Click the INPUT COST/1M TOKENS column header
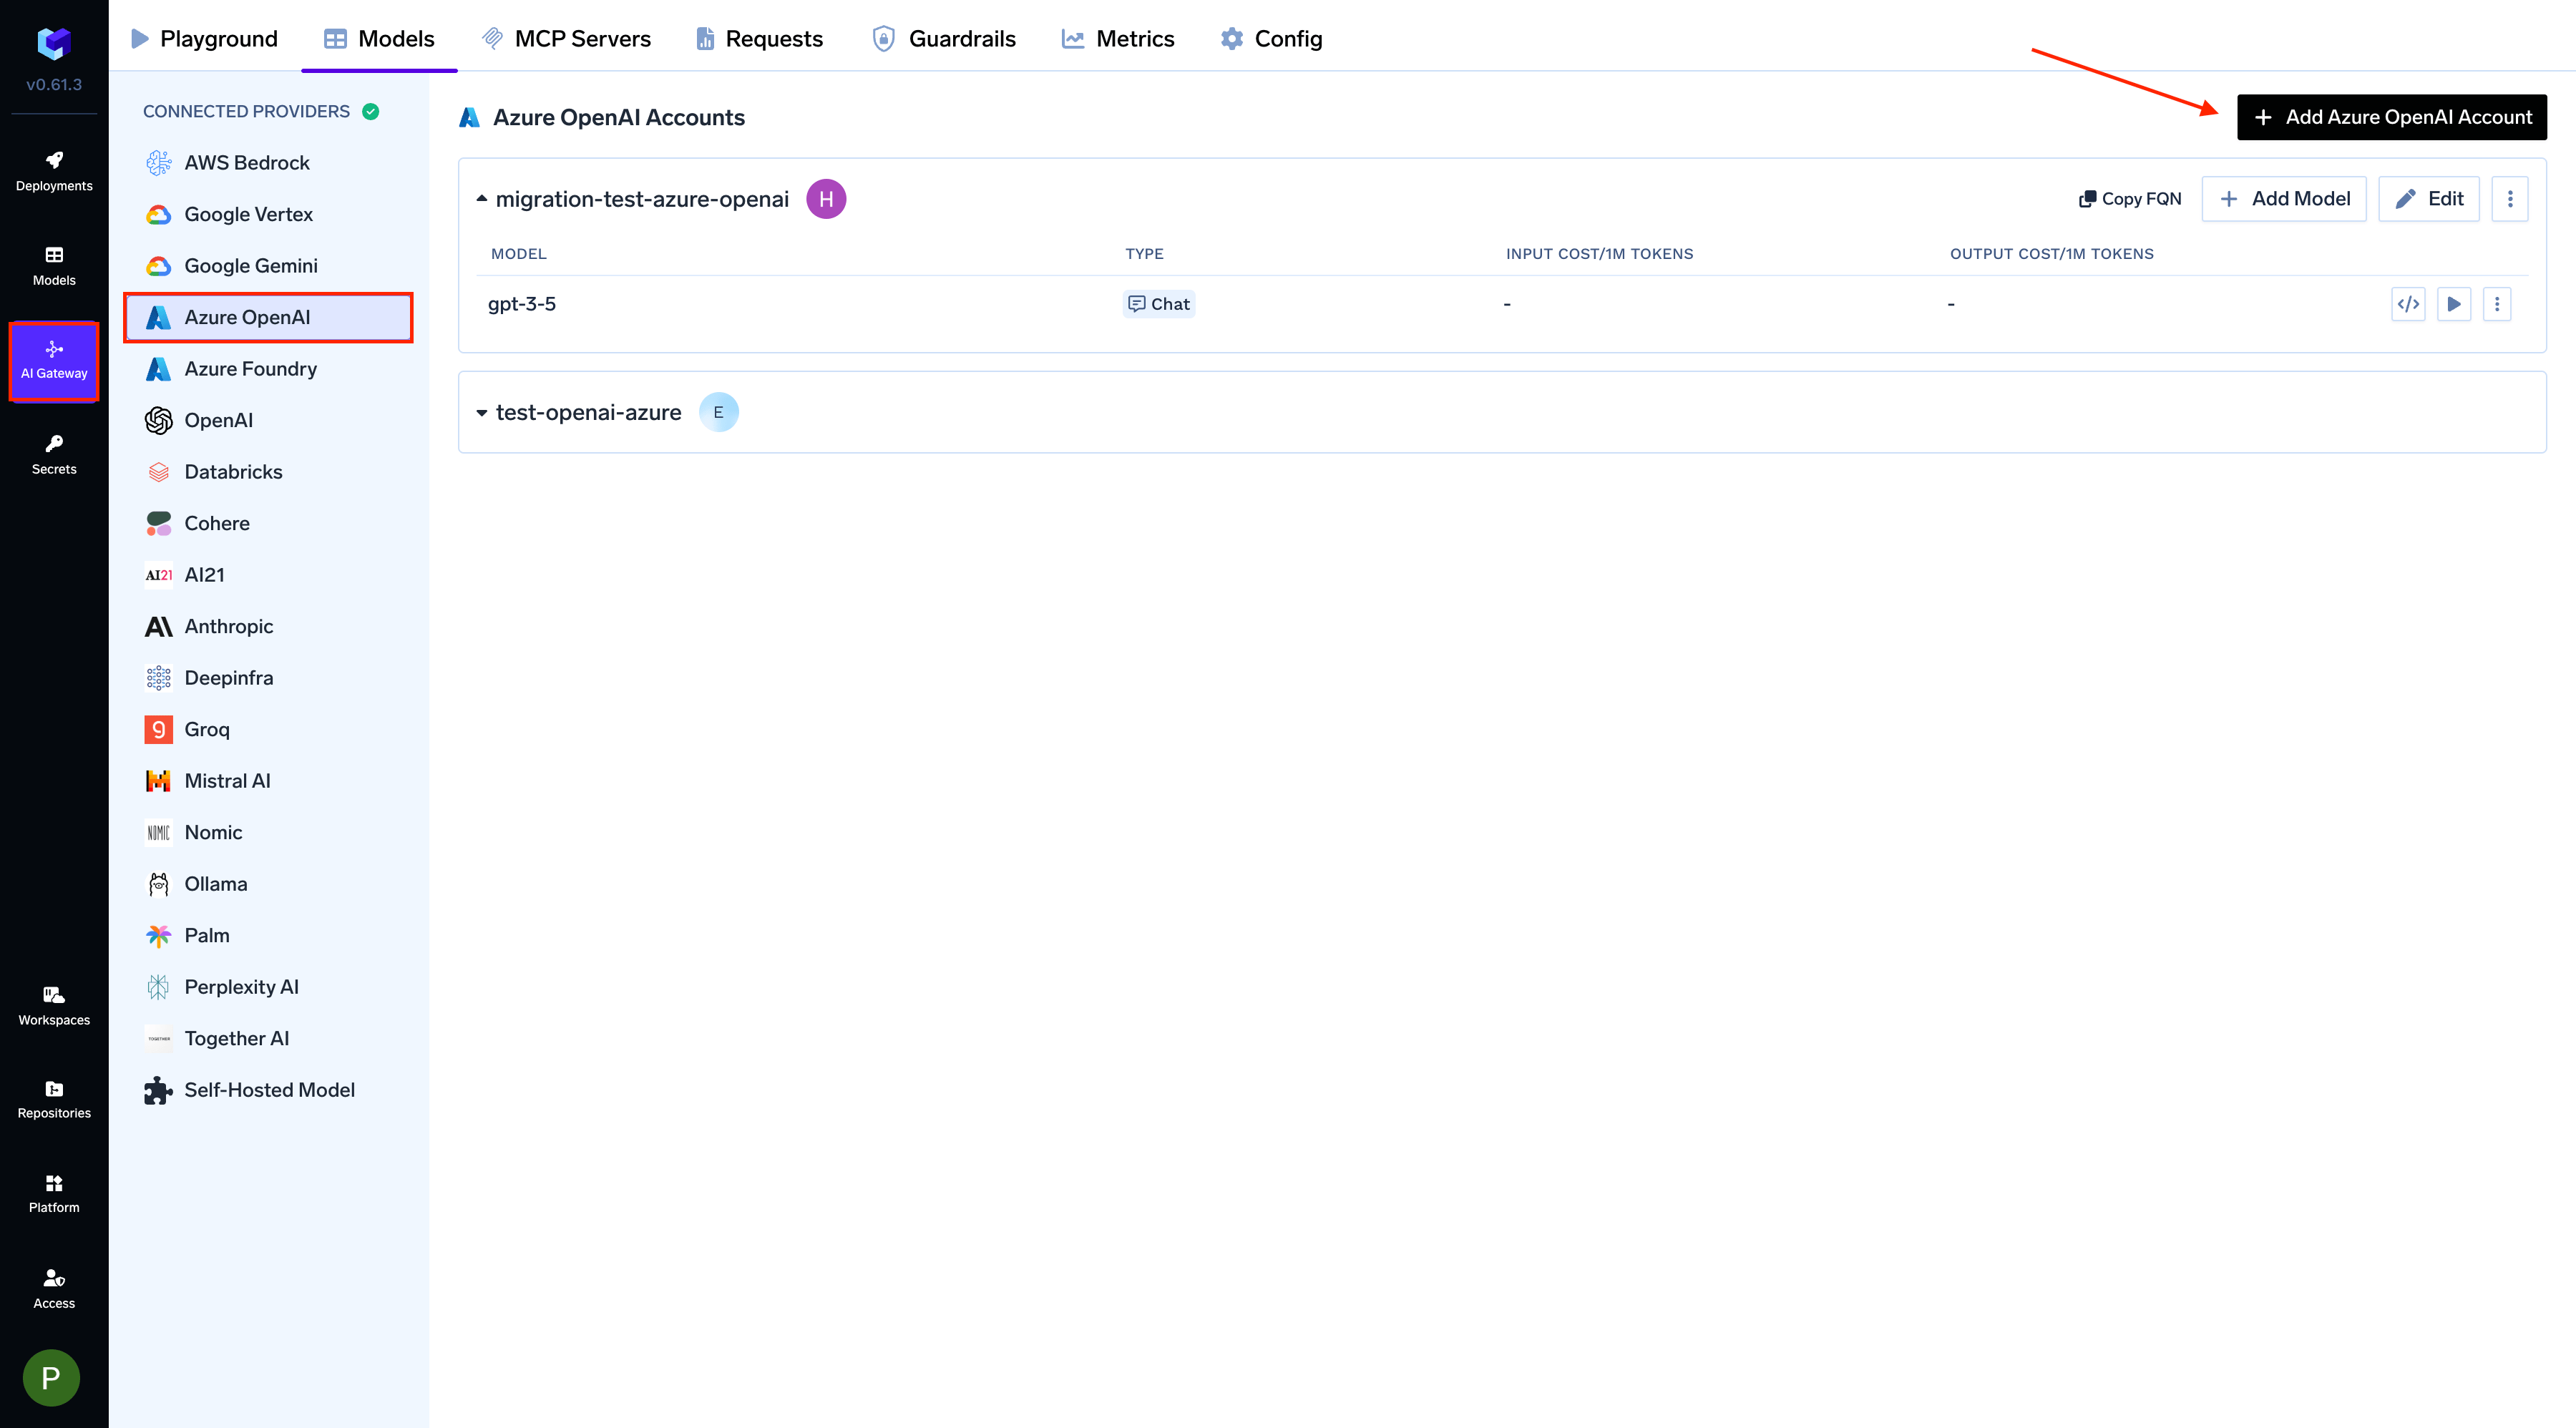 point(1599,254)
